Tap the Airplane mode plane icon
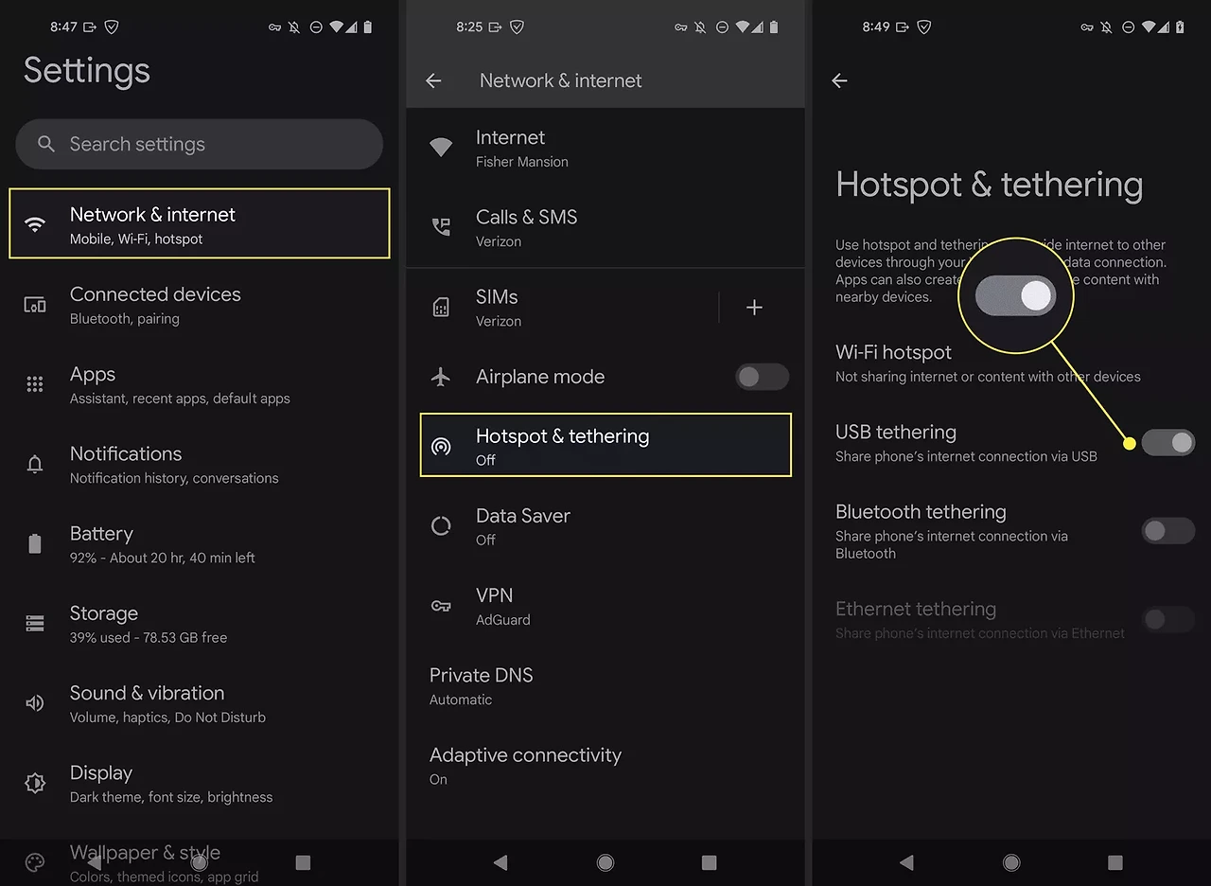The height and width of the screenshot is (886, 1211). pyautogui.click(x=441, y=377)
